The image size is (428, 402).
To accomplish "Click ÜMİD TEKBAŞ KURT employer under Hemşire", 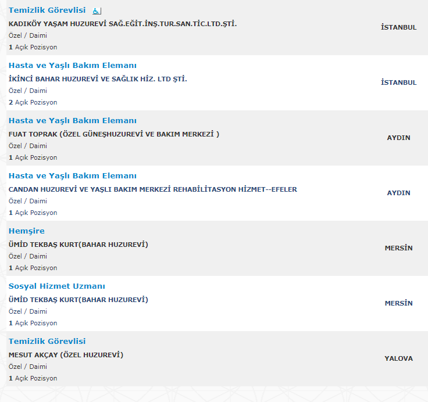I will tap(79, 245).
